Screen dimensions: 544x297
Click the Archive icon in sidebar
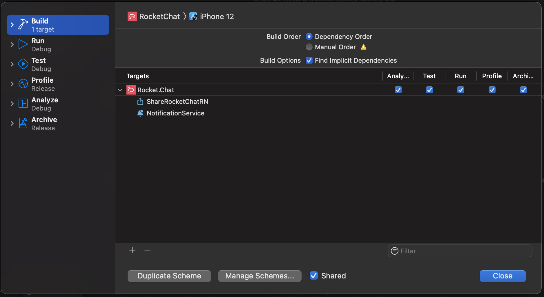[x=23, y=123]
